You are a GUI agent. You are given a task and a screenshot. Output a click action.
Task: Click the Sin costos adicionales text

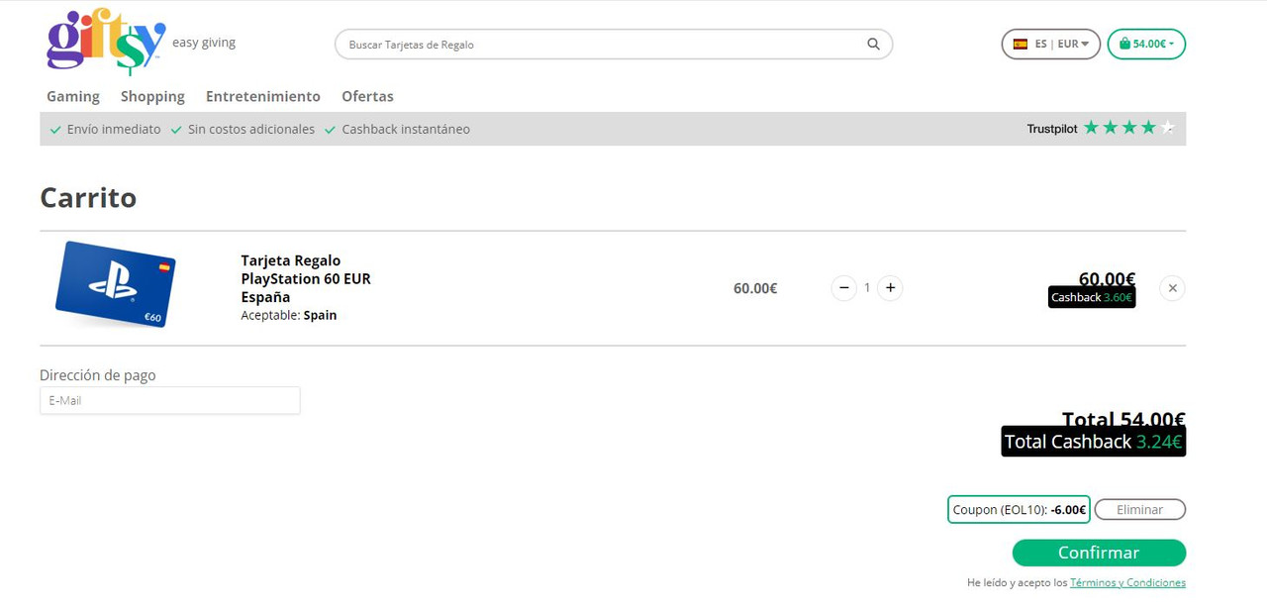point(251,129)
